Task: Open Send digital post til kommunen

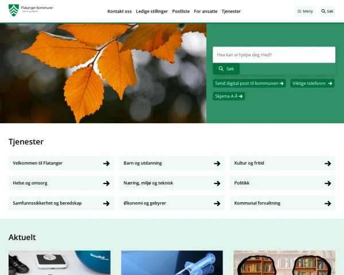Action: coord(249,83)
